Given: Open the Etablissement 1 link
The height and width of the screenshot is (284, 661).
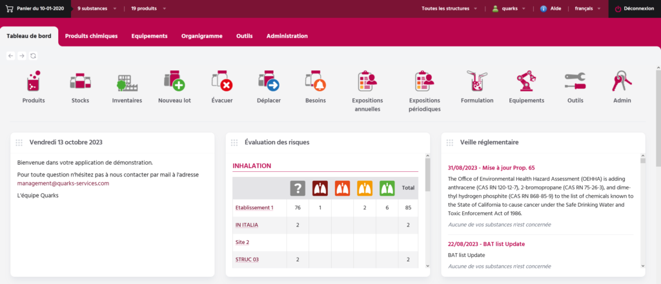Looking at the screenshot, I should pyautogui.click(x=254, y=207).
